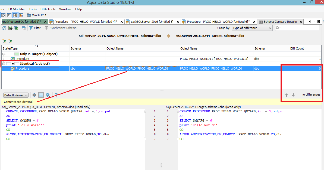Click the PROC_HELLO_WORLD11 object name cell
Image resolution: width=327 pixels, height=170 pixels.
(216, 59)
